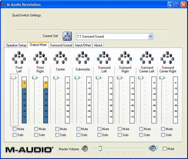Mute the Surround Center Right channel
The width and height of the screenshot is (188, 159).
pos(163,129)
